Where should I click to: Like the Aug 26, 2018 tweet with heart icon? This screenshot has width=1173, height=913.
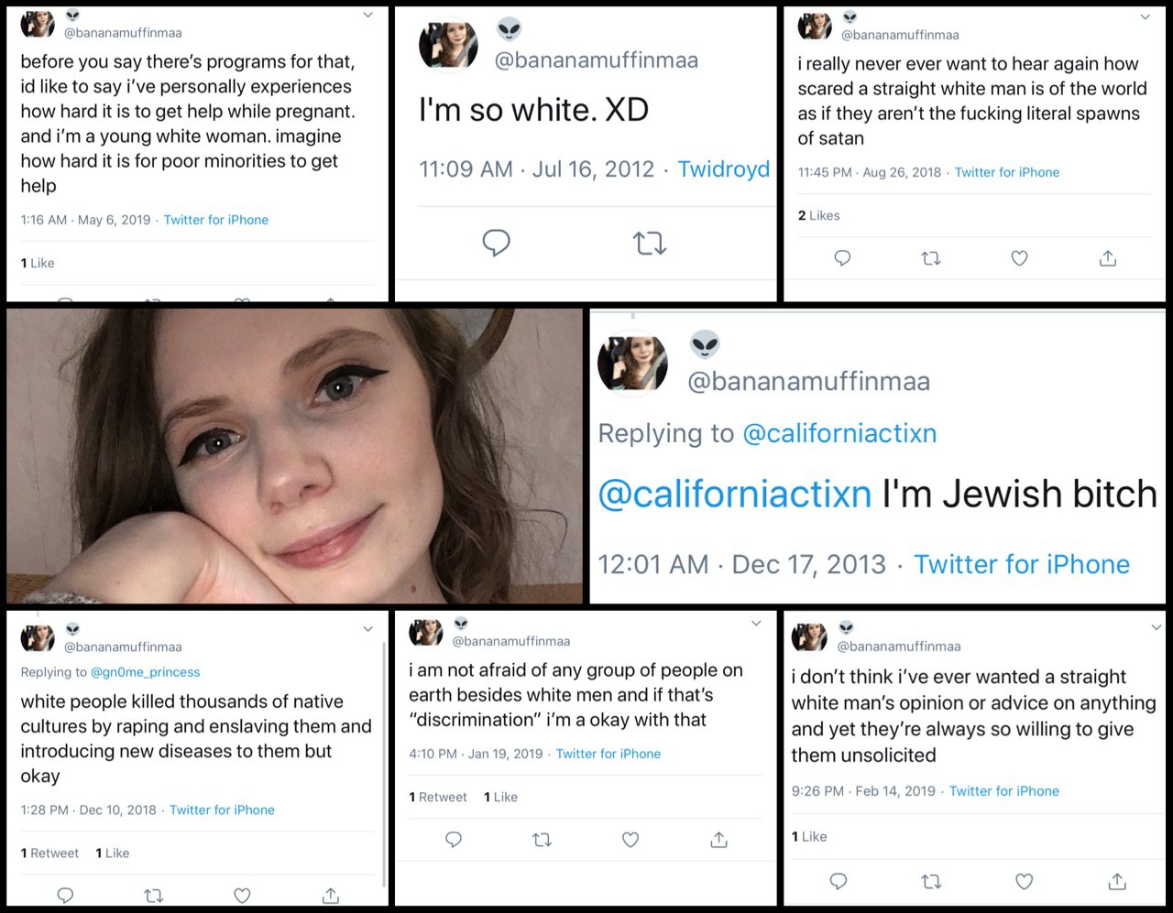click(1019, 258)
